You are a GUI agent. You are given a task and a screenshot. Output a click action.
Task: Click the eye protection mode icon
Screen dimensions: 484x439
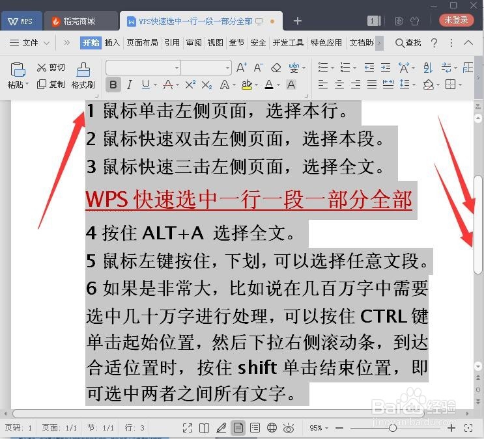(x=289, y=428)
